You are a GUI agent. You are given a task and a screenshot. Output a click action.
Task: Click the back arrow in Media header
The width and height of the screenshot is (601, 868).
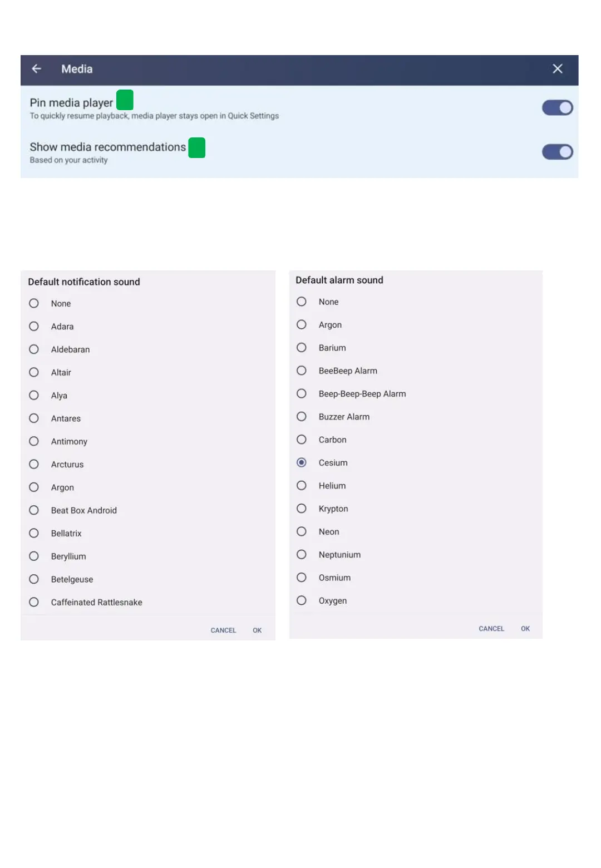pos(37,69)
